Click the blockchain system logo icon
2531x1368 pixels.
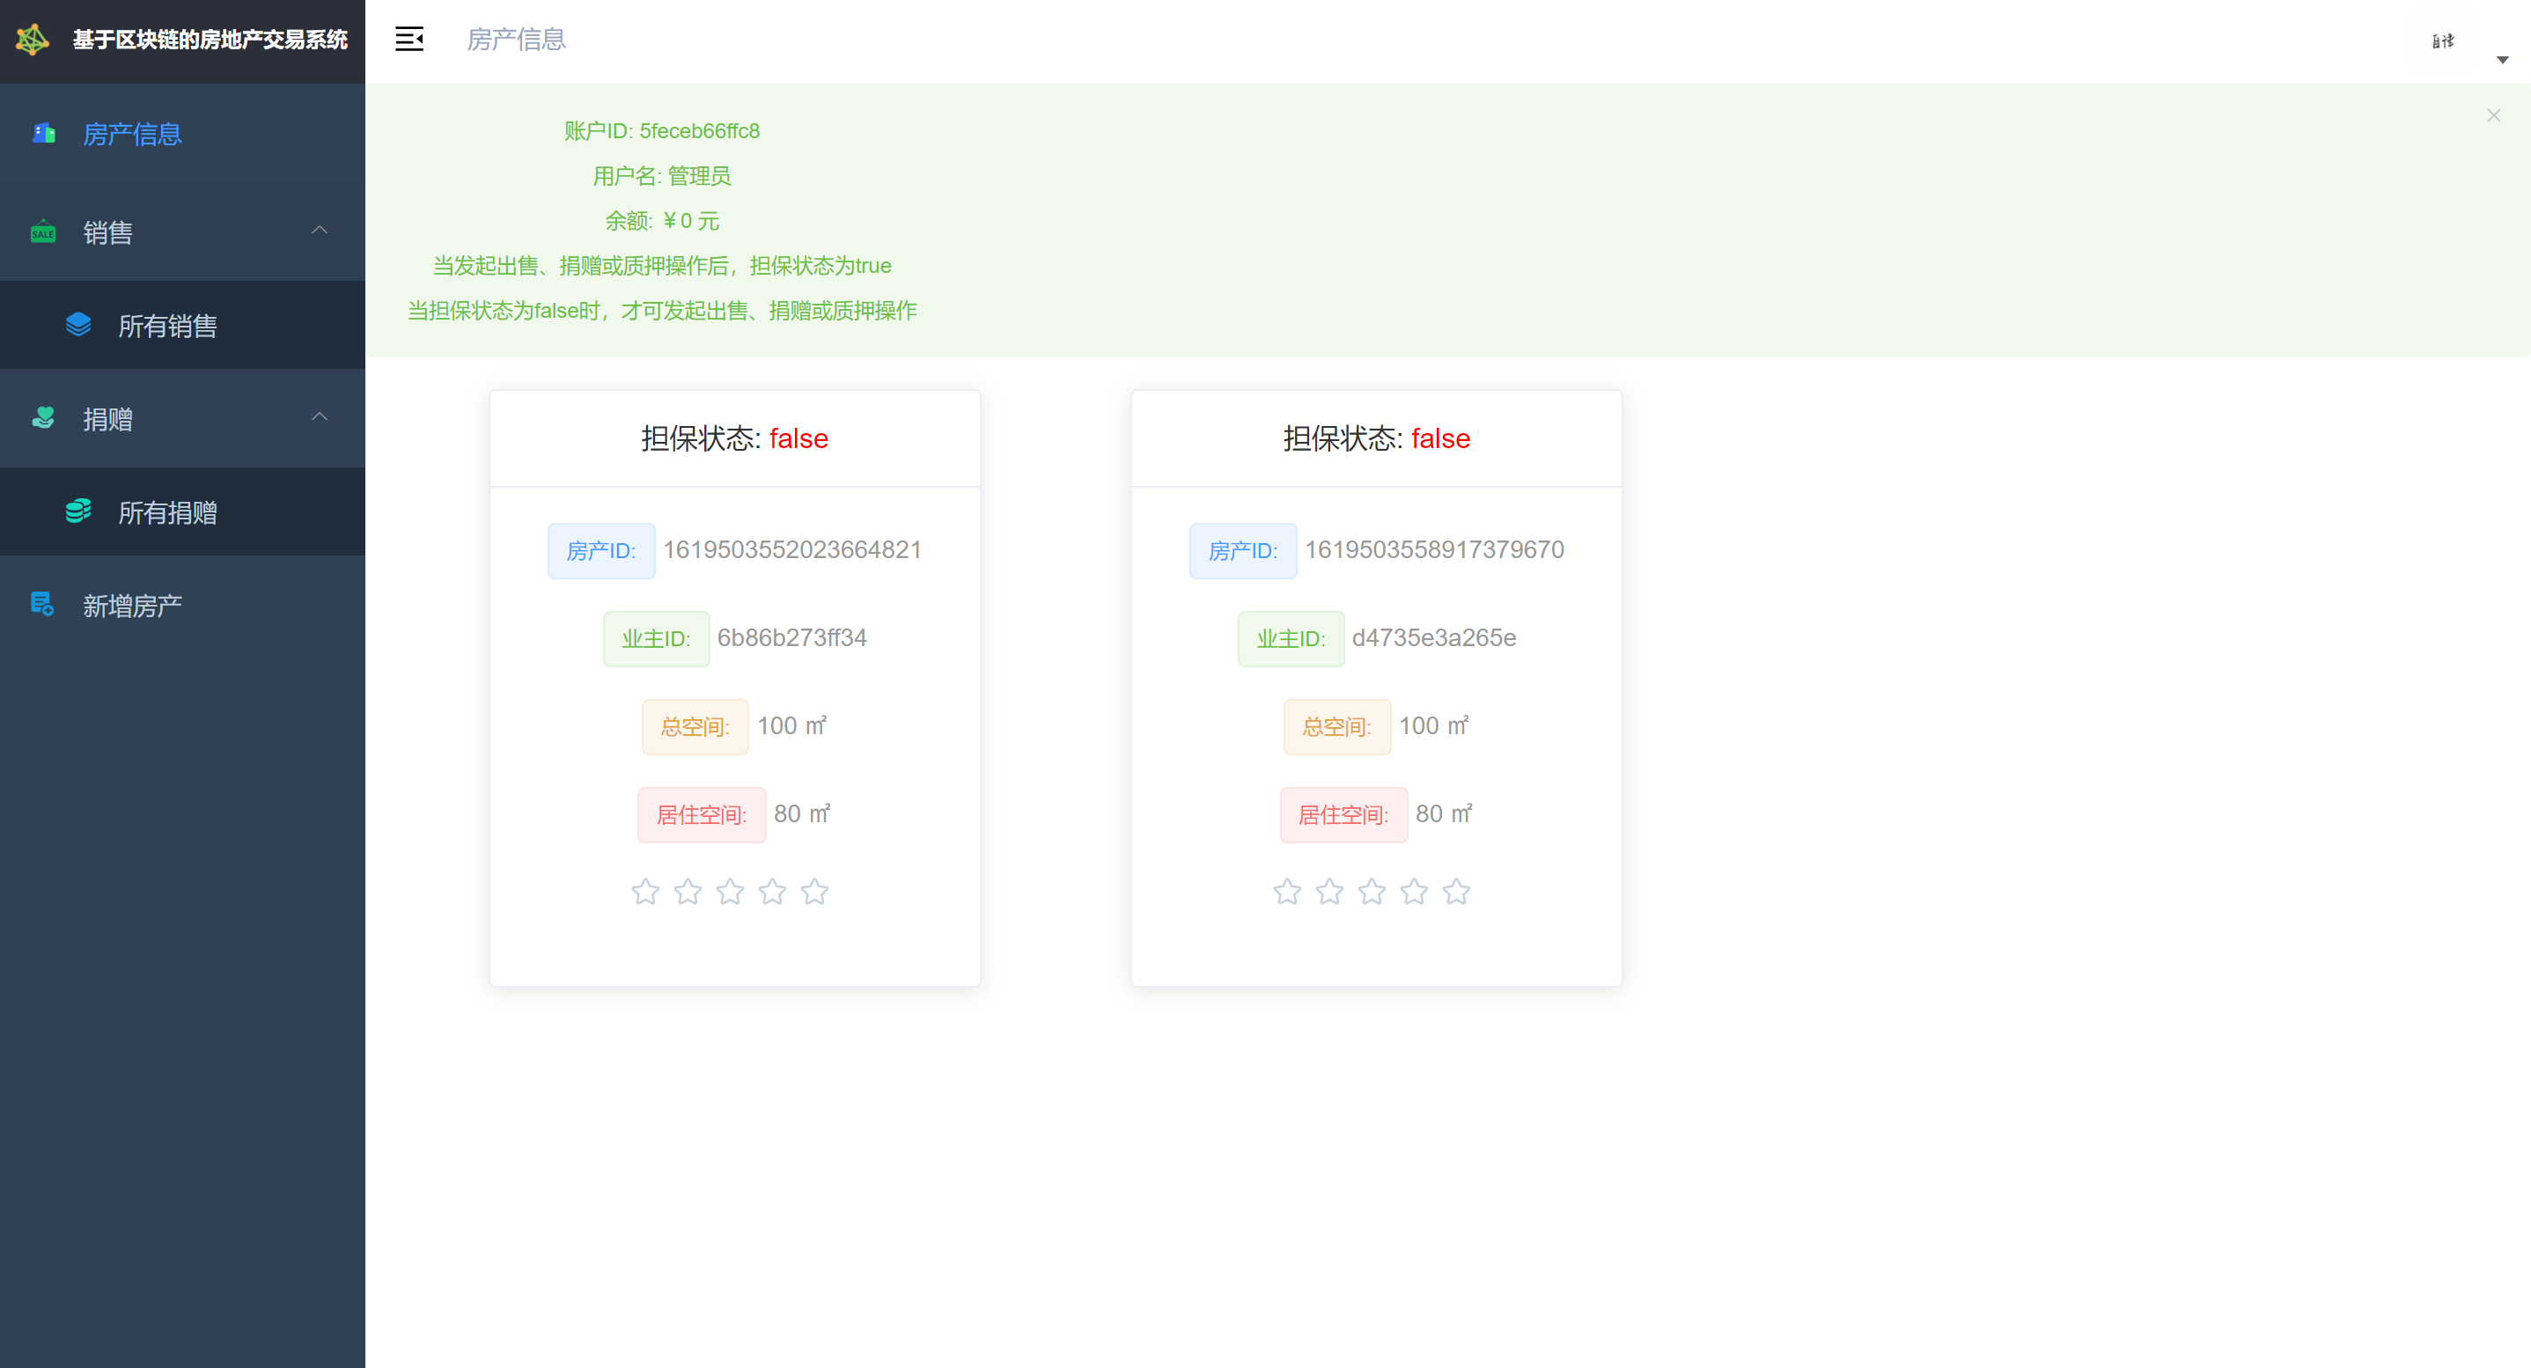[x=33, y=40]
